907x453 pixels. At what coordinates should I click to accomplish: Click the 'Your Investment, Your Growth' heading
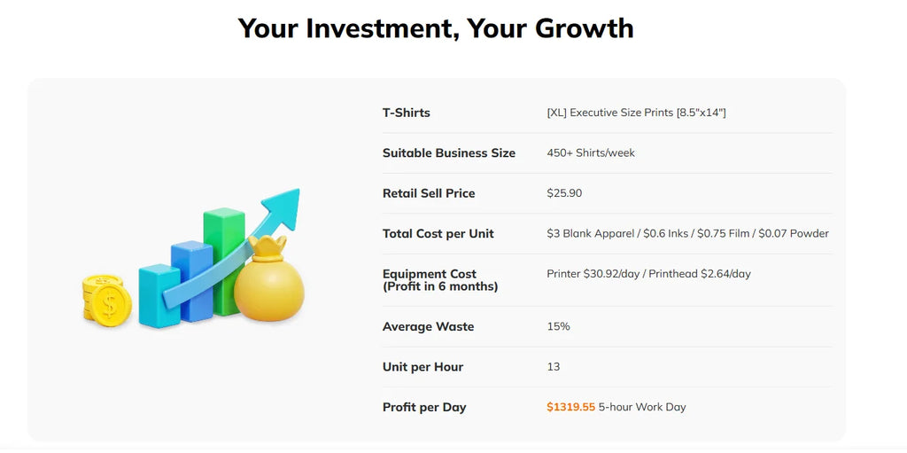pyautogui.click(x=436, y=27)
